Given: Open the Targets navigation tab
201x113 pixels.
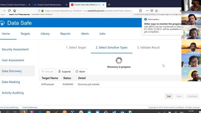Looking at the screenshot, I should point(25,34).
